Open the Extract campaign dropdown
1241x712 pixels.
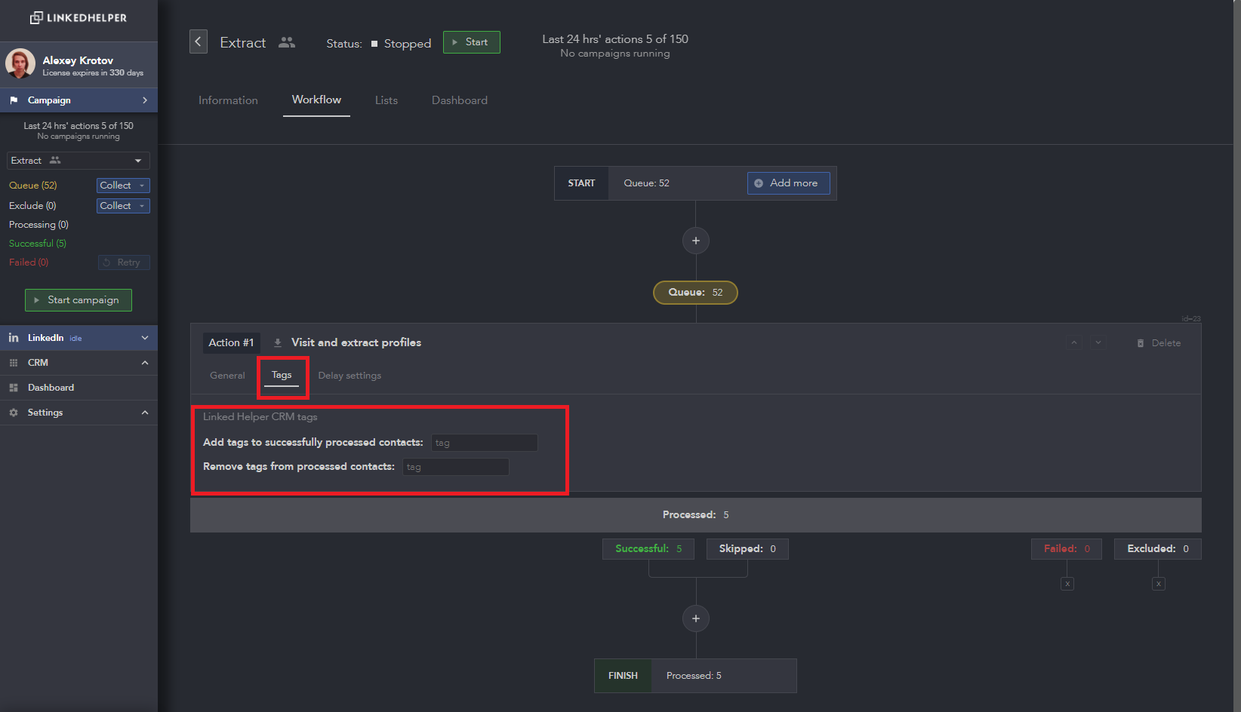click(x=79, y=161)
